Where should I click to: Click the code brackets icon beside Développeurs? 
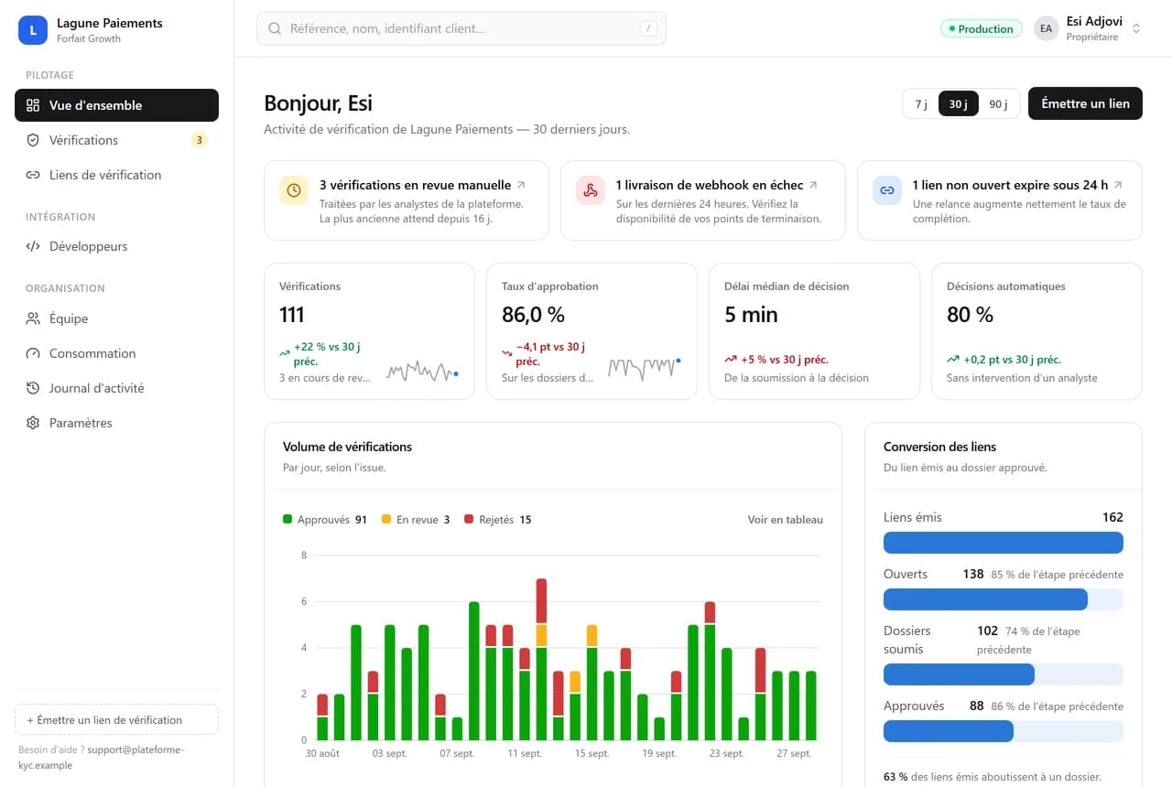(x=33, y=246)
